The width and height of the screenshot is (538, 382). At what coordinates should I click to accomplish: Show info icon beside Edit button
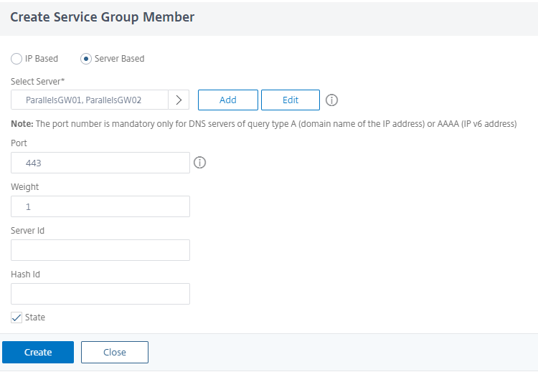[x=332, y=100]
